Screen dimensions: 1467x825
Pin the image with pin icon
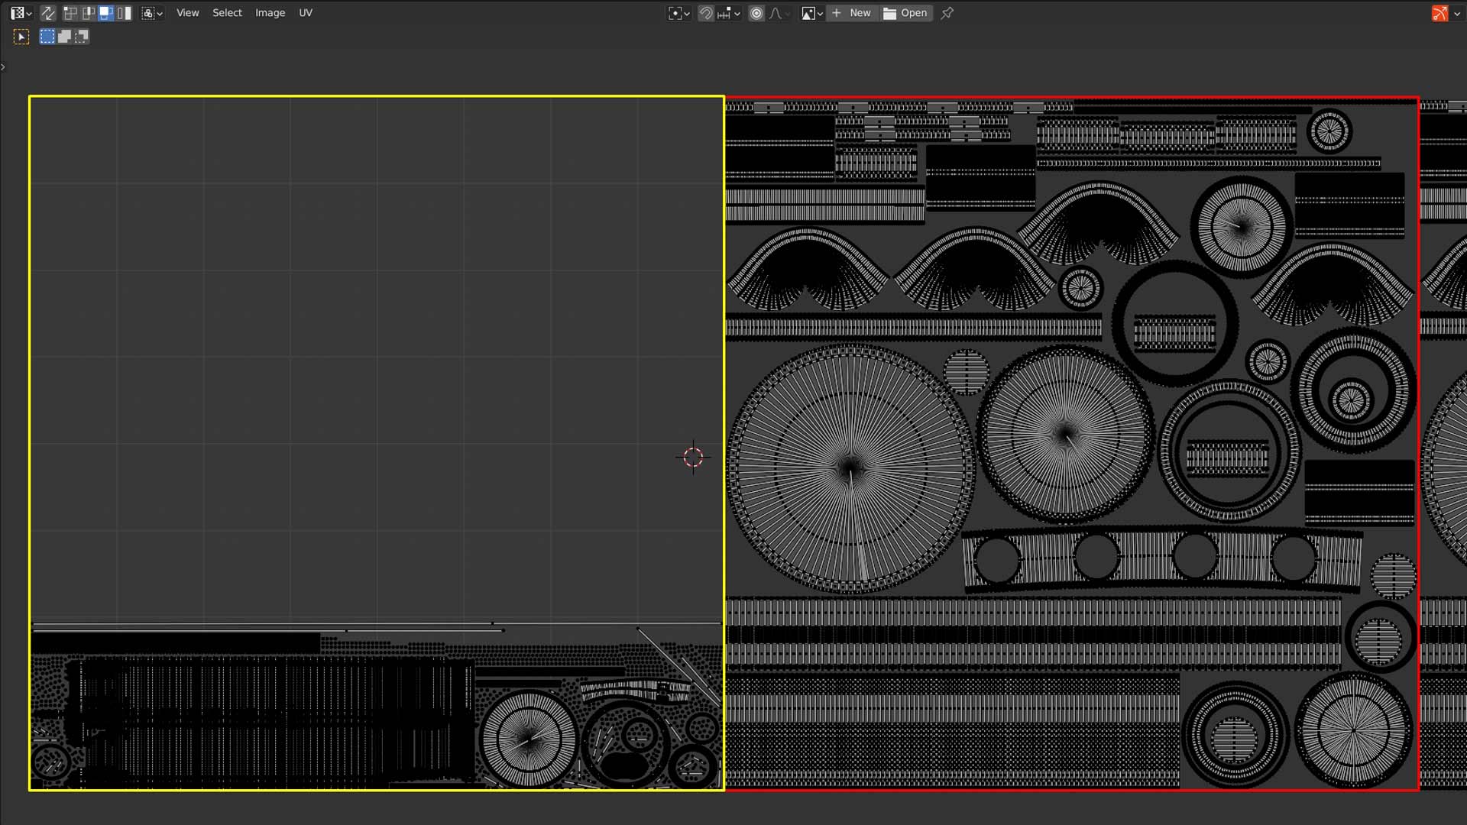pyautogui.click(x=947, y=13)
